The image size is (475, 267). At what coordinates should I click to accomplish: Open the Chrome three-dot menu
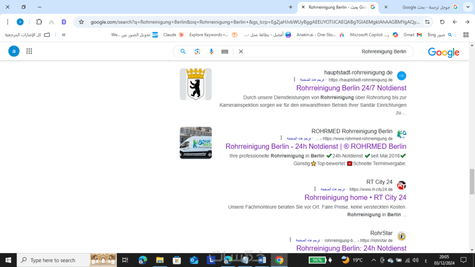[7, 22]
